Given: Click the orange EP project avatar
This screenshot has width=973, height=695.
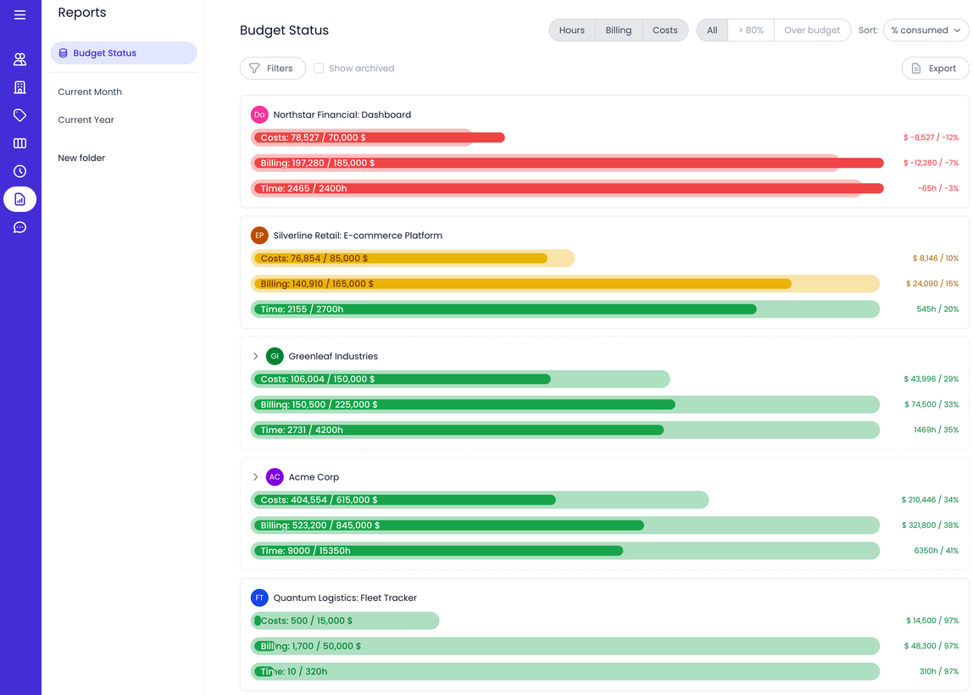Looking at the screenshot, I should [259, 236].
